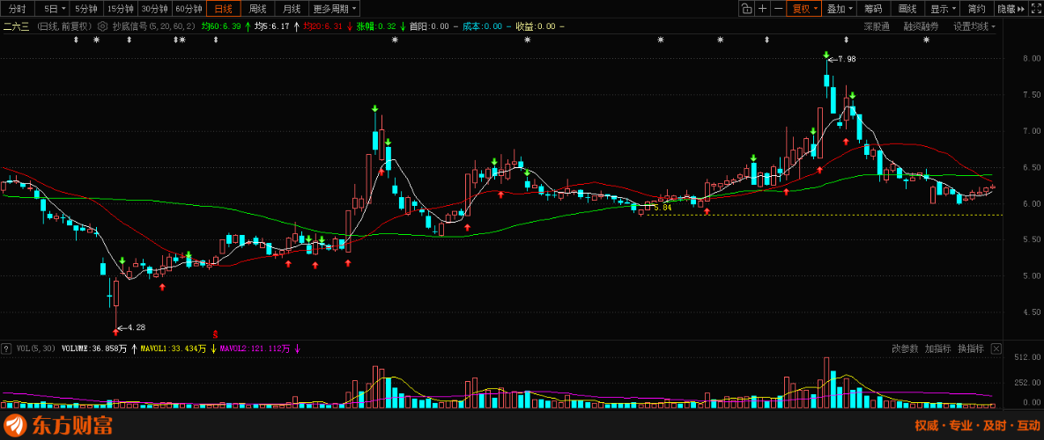Click the 5.84 support price label
The image size is (1044, 440).
(x=663, y=208)
